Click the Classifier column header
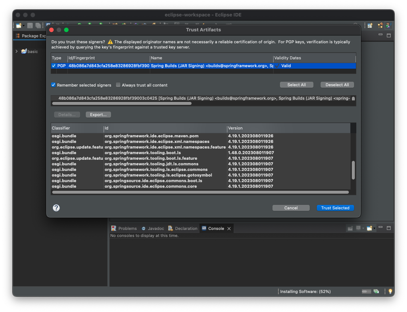This screenshot has height=312, width=407. coord(77,128)
